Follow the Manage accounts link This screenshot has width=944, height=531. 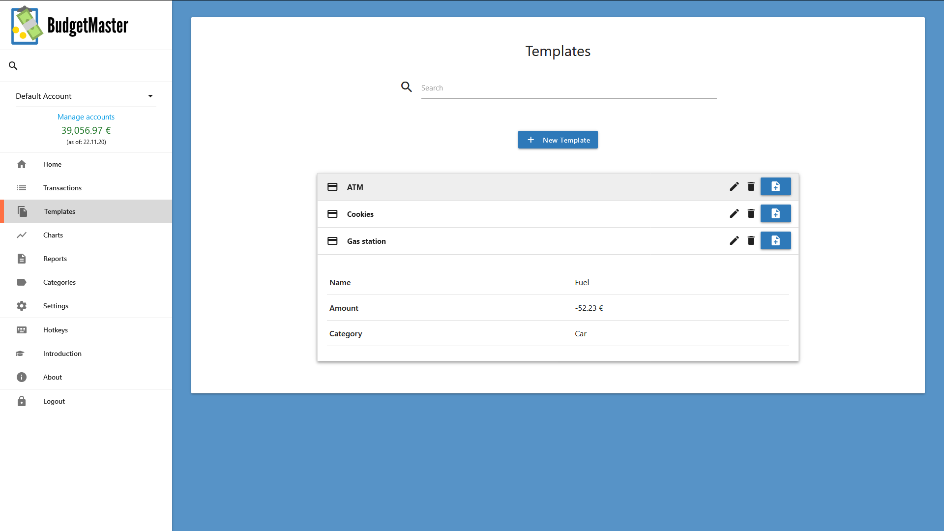click(x=86, y=117)
